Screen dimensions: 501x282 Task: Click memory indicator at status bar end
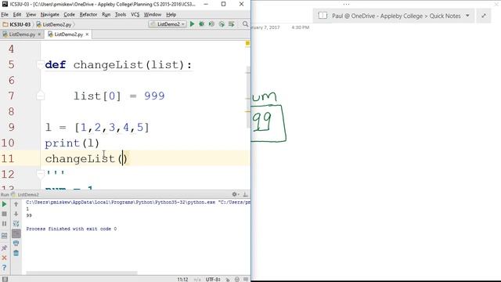246,280
